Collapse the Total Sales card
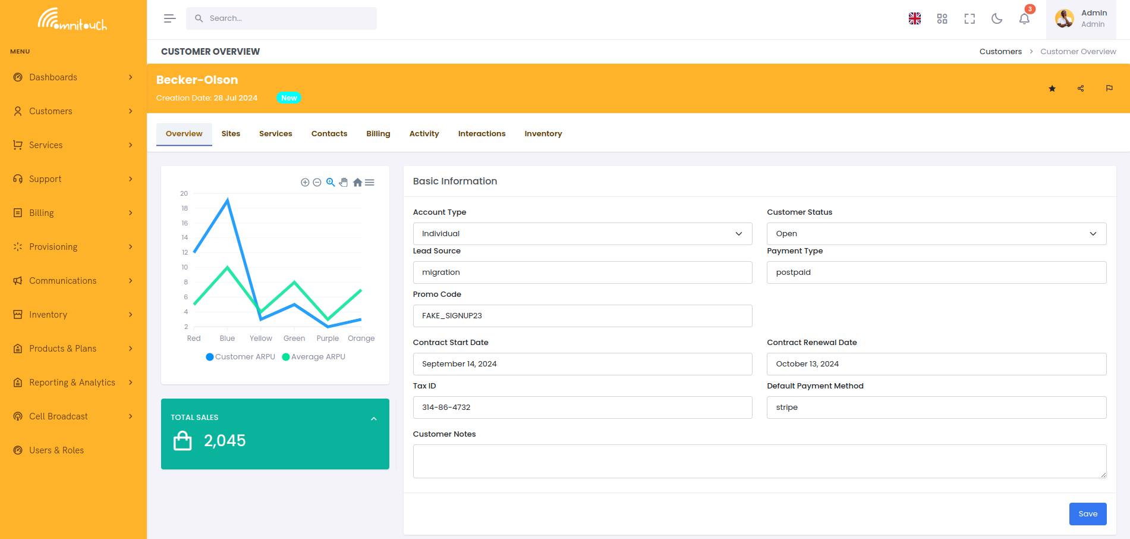 pyautogui.click(x=374, y=419)
